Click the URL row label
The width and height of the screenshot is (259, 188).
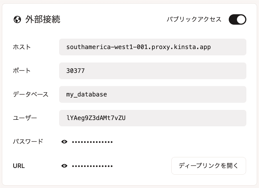pos(19,166)
